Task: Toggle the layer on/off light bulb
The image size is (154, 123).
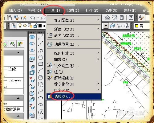Action: (20, 26)
